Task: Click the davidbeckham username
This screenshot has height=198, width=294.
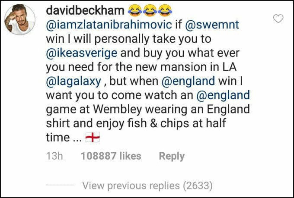Action: pyautogui.click(x=85, y=10)
